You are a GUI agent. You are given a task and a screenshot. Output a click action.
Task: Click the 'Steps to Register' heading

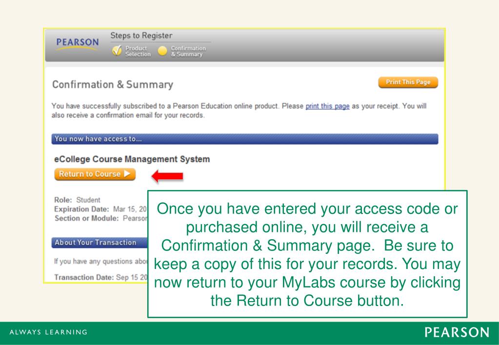141,36
